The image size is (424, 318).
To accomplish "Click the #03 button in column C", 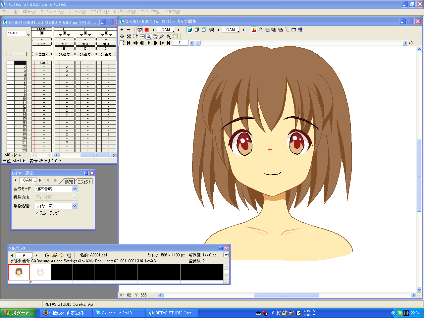I will coord(85,44).
